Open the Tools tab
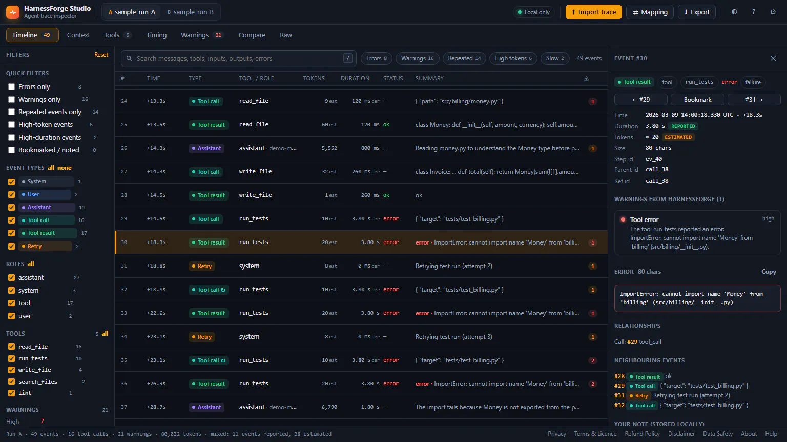 pos(117,35)
